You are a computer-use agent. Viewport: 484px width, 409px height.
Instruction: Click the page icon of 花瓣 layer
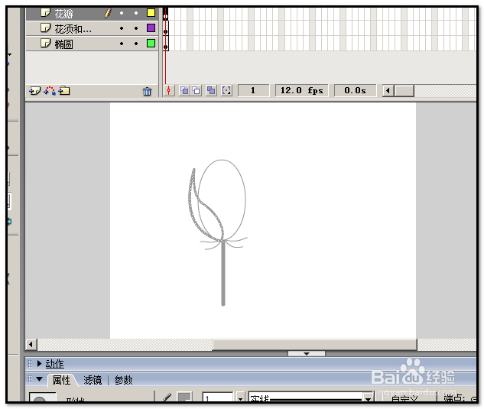pos(45,13)
